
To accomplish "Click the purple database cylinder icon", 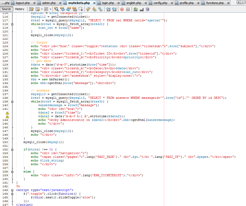I will click(148, 9).
